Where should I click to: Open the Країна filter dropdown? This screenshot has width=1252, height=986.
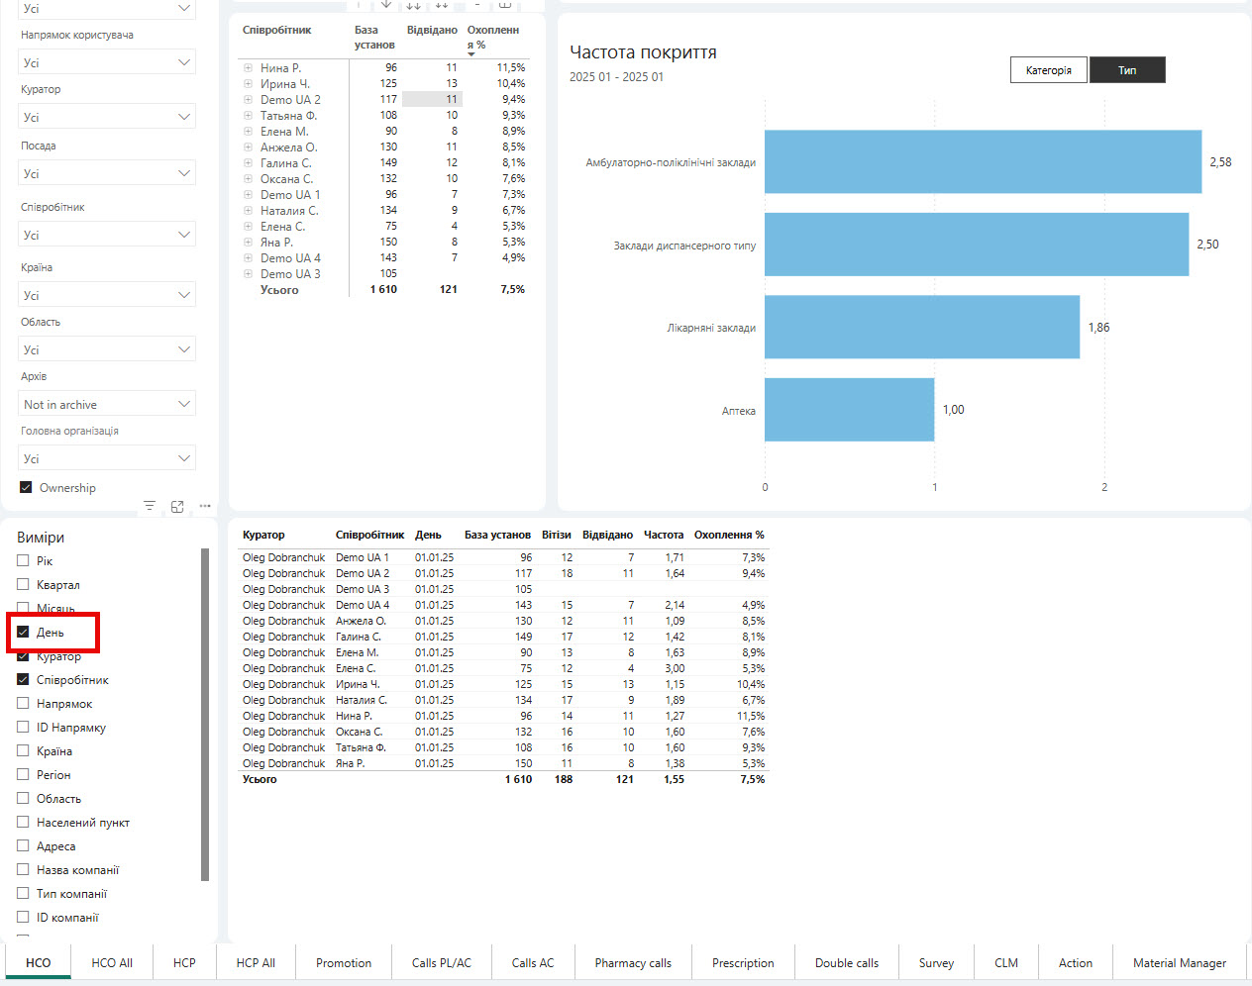[x=108, y=295]
